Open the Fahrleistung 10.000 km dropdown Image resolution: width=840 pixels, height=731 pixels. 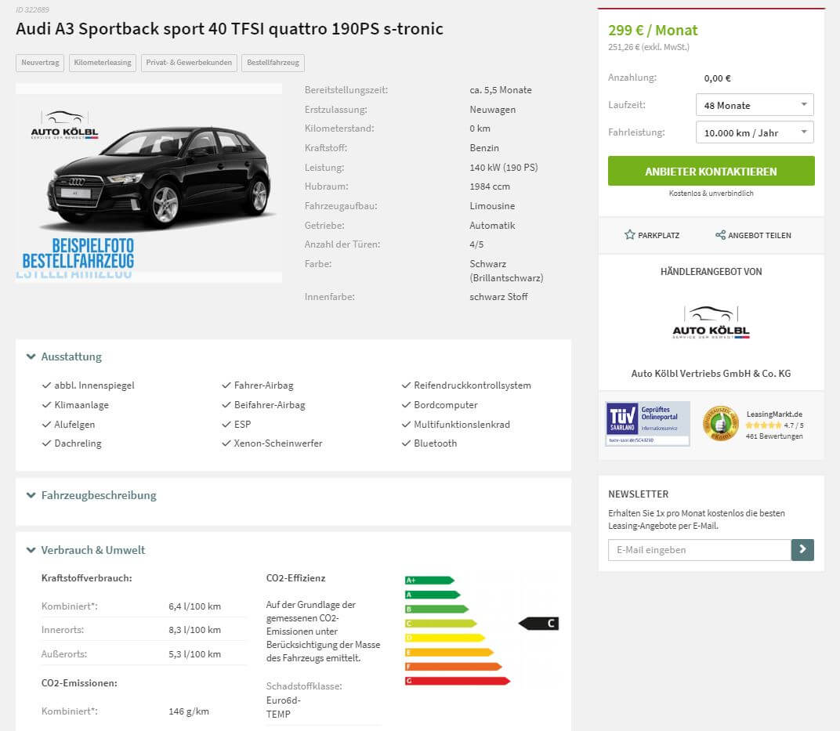pyautogui.click(x=755, y=132)
